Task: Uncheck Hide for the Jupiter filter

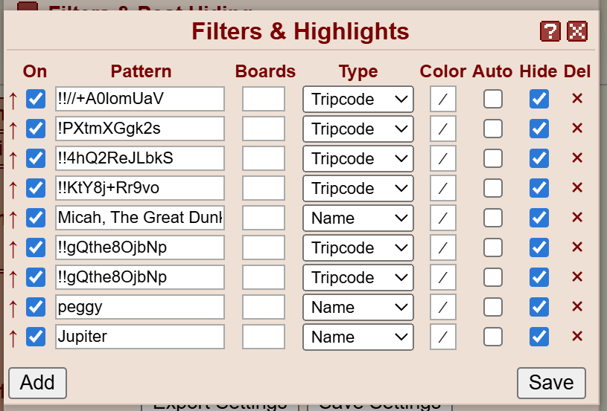Action: click(539, 337)
